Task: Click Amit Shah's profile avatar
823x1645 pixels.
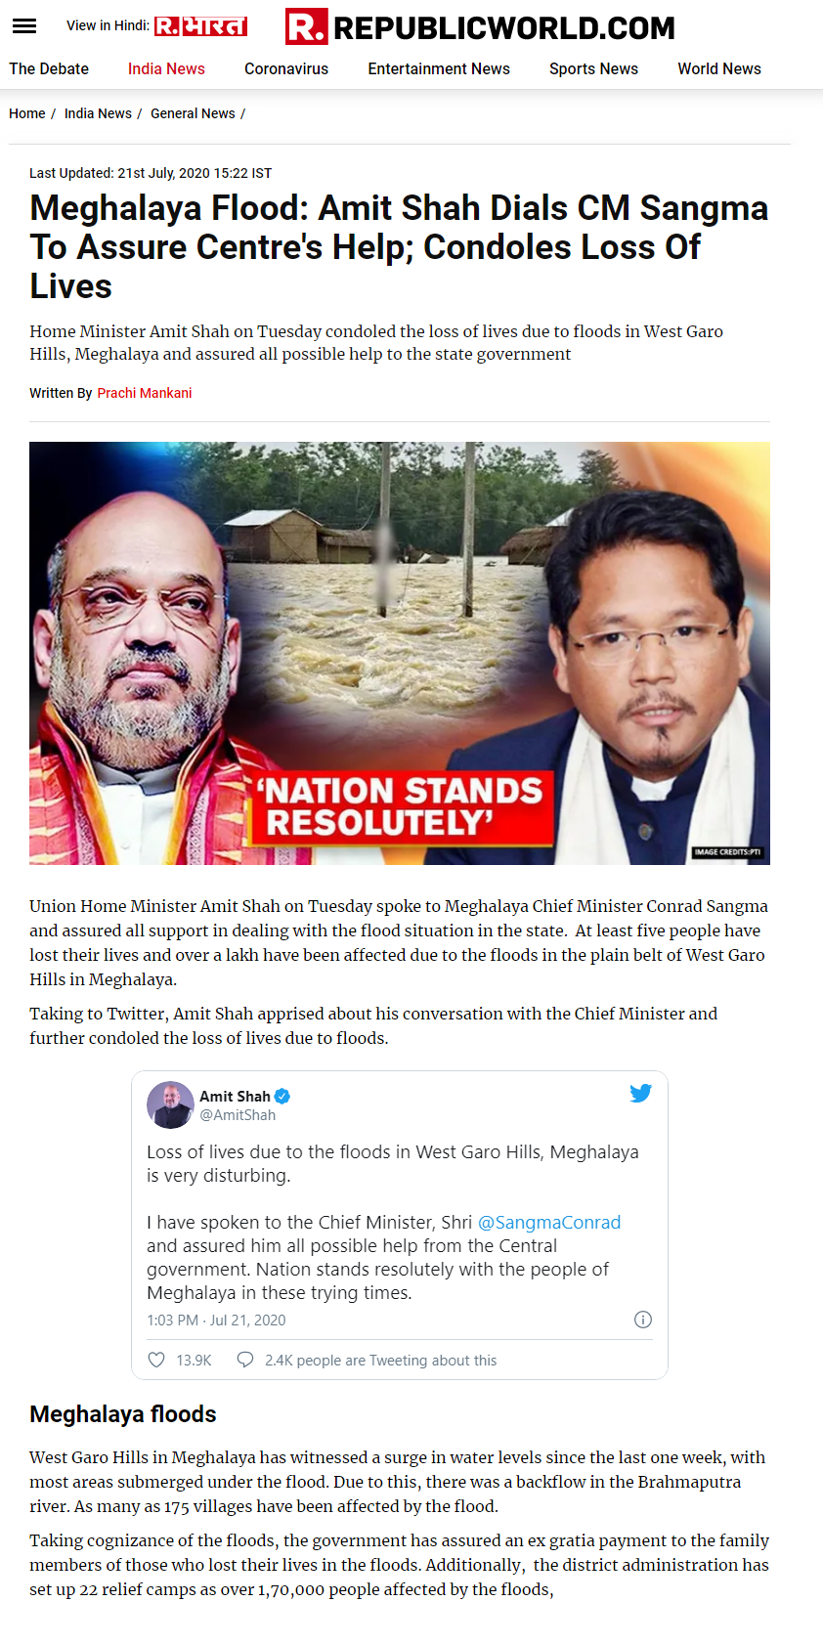Action: [x=170, y=1104]
